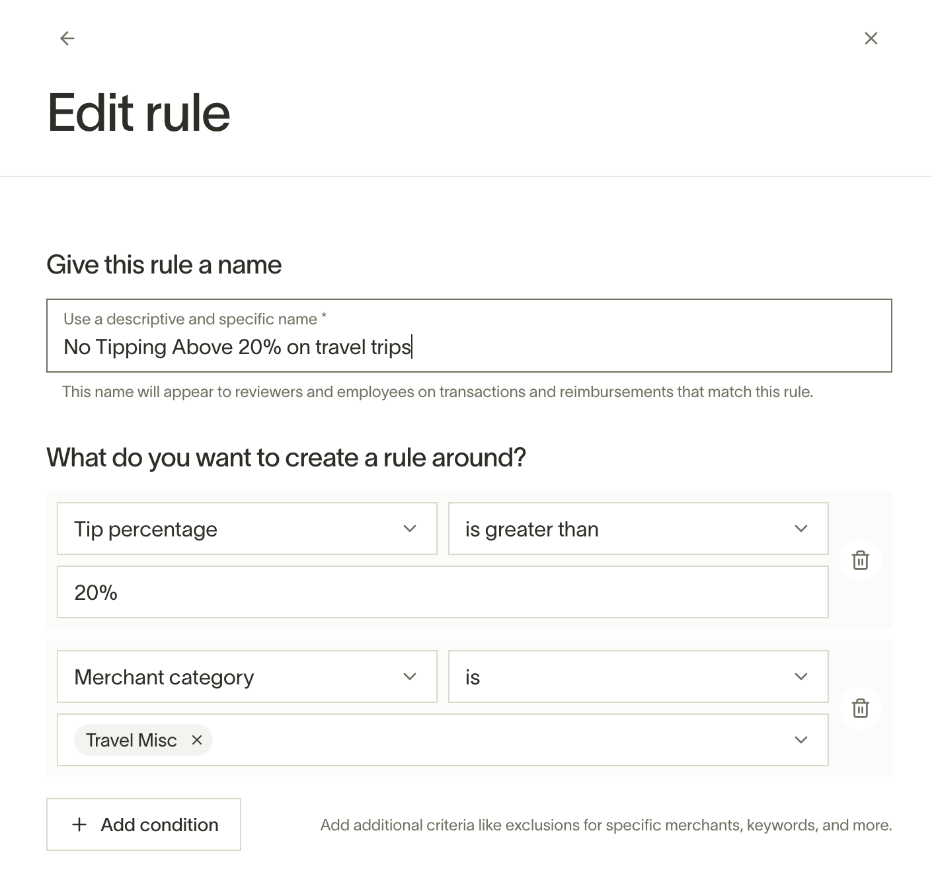Click chevron arrow beside Merchant category
The height and width of the screenshot is (876, 932).
click(410, 676)
